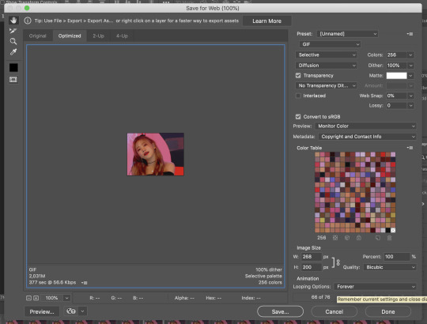Click the green maximize window button
This screenshot has height=324, width=427.
click(27, 8)
